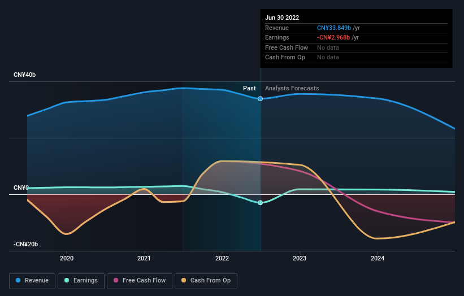Click the Earnings data point marker at Jun 2022
464x296 pixels.
pos(260,203)
